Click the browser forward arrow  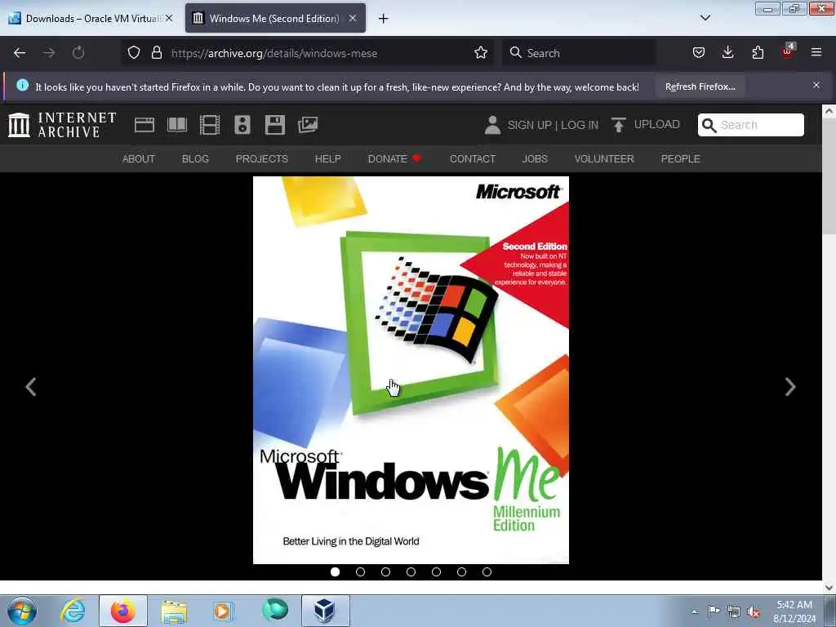pos(48,53)
